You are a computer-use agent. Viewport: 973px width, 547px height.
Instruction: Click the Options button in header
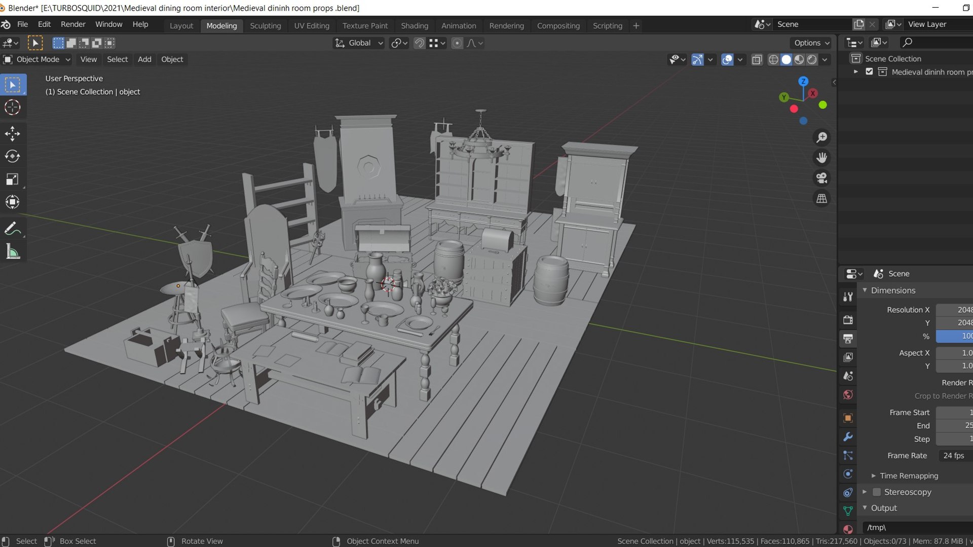point(812,43)
